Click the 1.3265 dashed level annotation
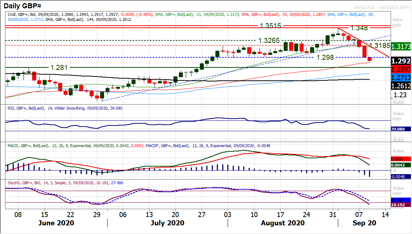The width and height of the screenshot is (412, 234). point(269,40)
